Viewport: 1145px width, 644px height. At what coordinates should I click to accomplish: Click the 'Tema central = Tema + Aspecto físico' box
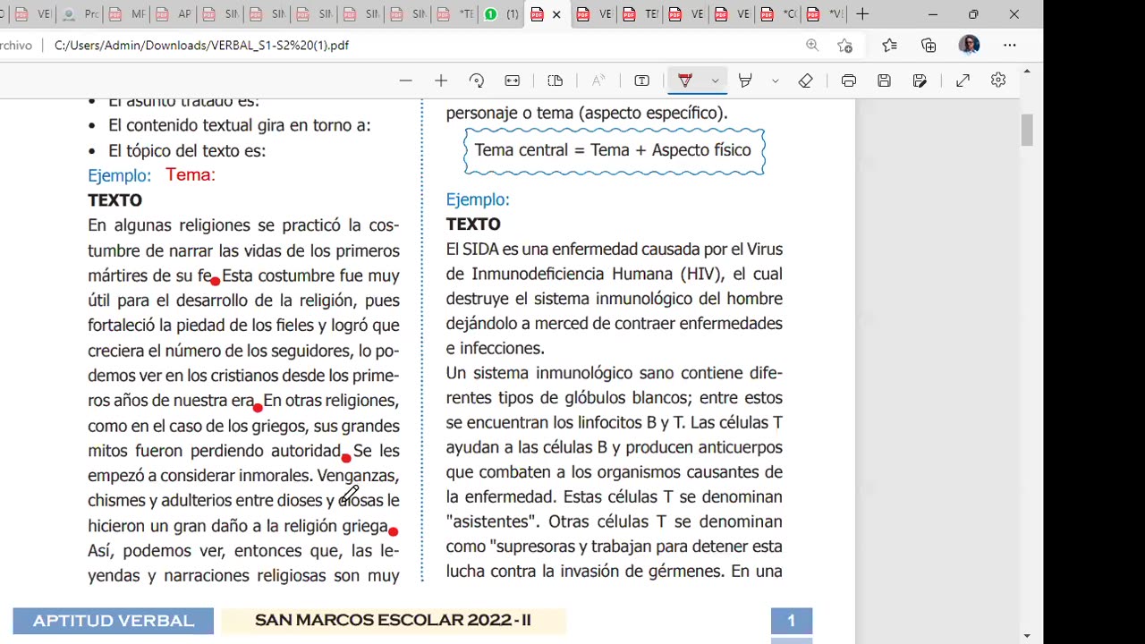614,150
